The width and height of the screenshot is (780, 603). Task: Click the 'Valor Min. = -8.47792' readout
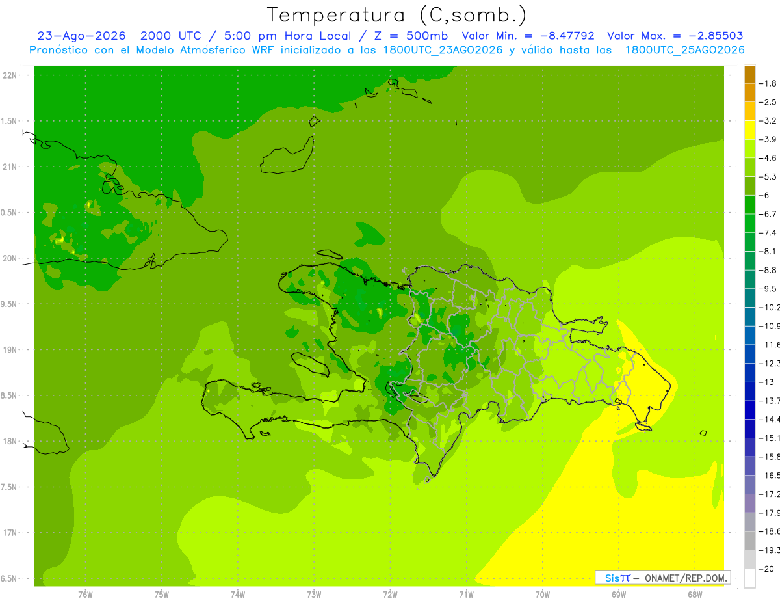pyautogui.click(x=528, y=36)
